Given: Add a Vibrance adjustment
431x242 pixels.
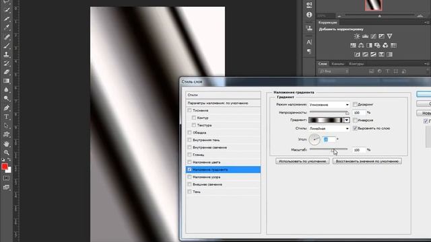Looking at the screenshot, I should point(389,36).
